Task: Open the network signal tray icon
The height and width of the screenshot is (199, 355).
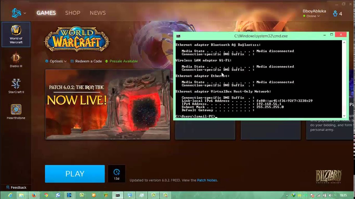Action: [x=318, y=195]
